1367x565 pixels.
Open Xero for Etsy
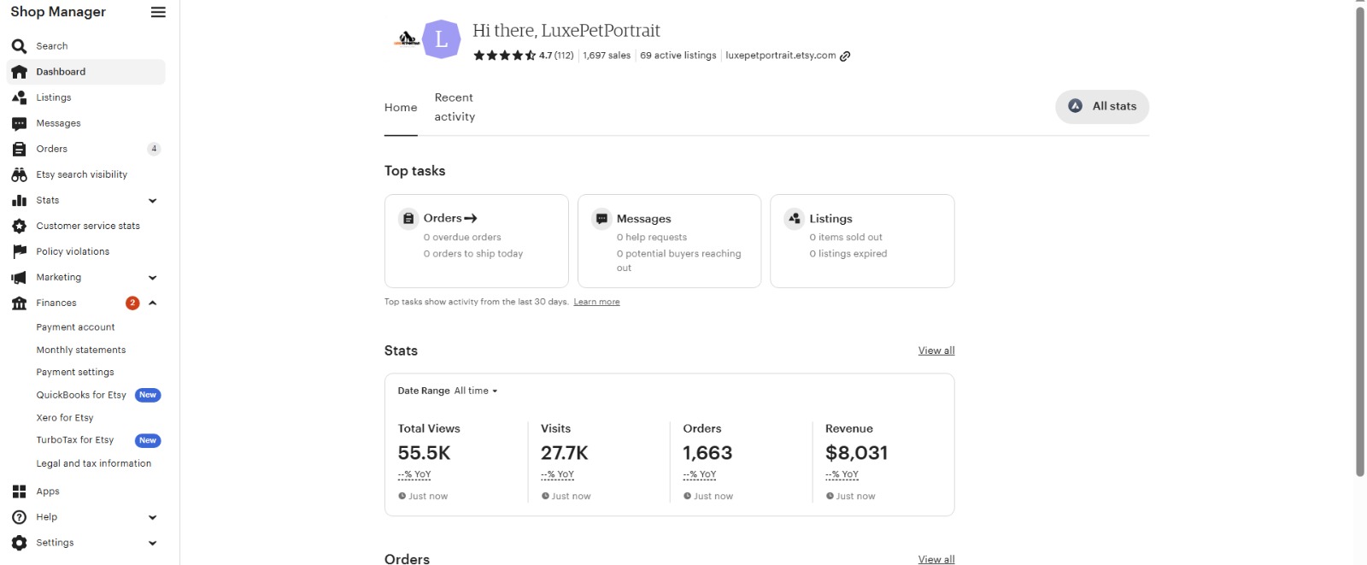[65, 418]
